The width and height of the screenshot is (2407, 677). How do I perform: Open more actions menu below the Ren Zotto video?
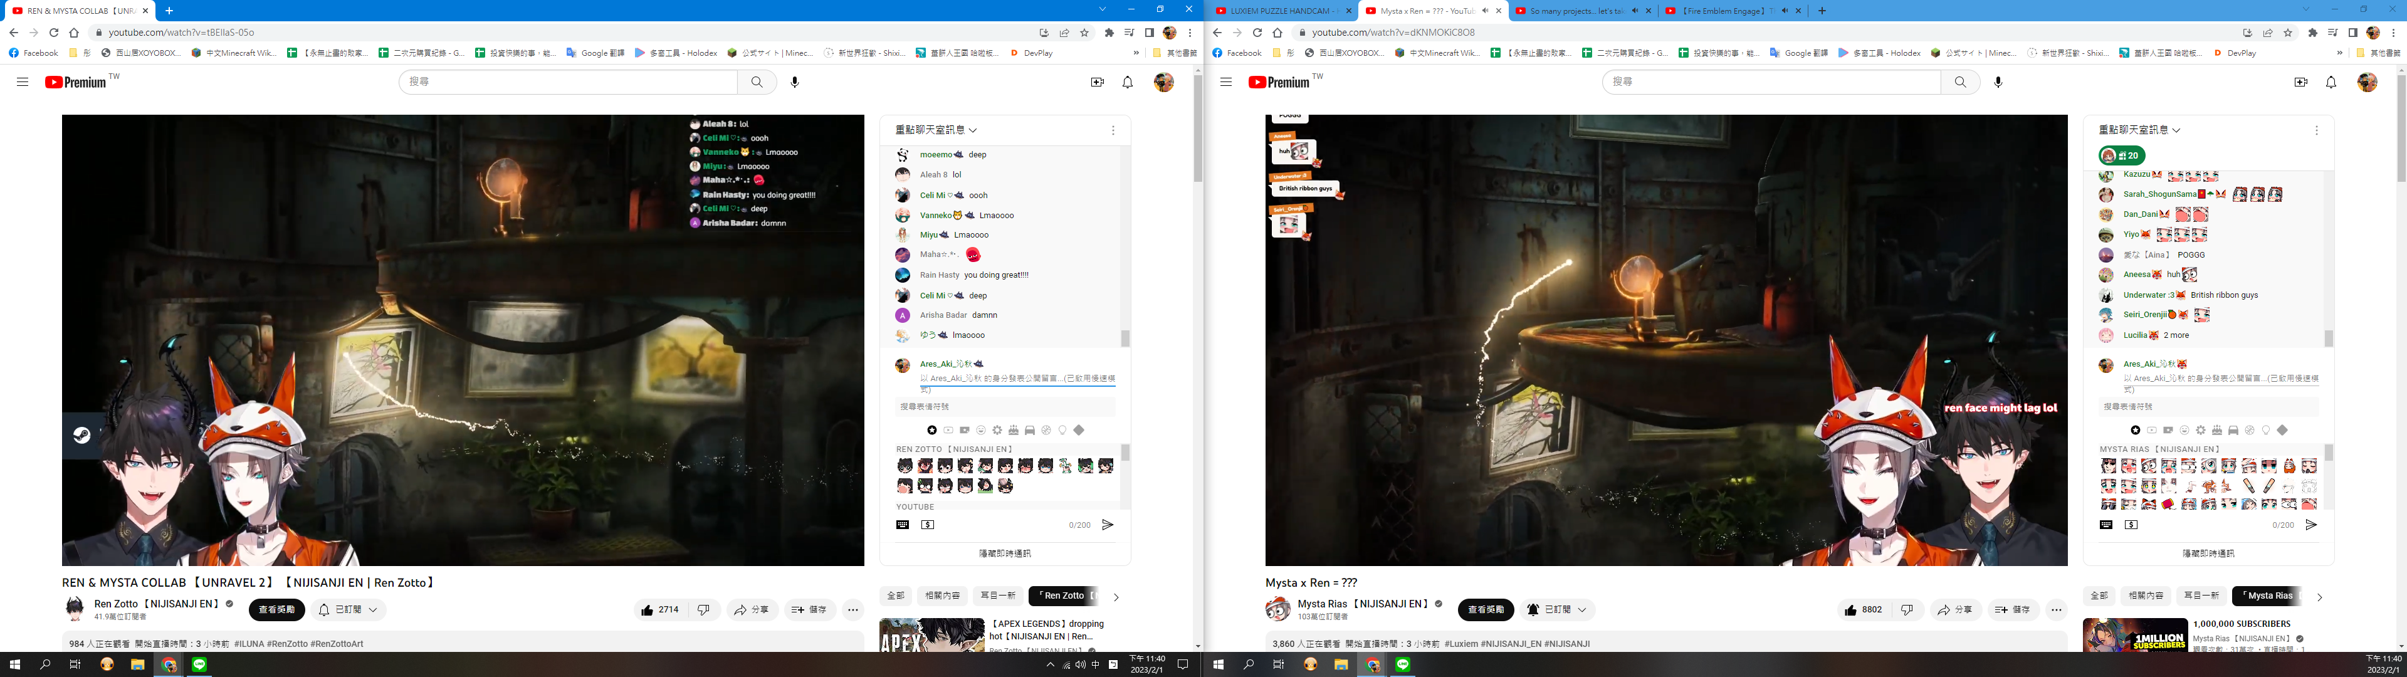853,610
